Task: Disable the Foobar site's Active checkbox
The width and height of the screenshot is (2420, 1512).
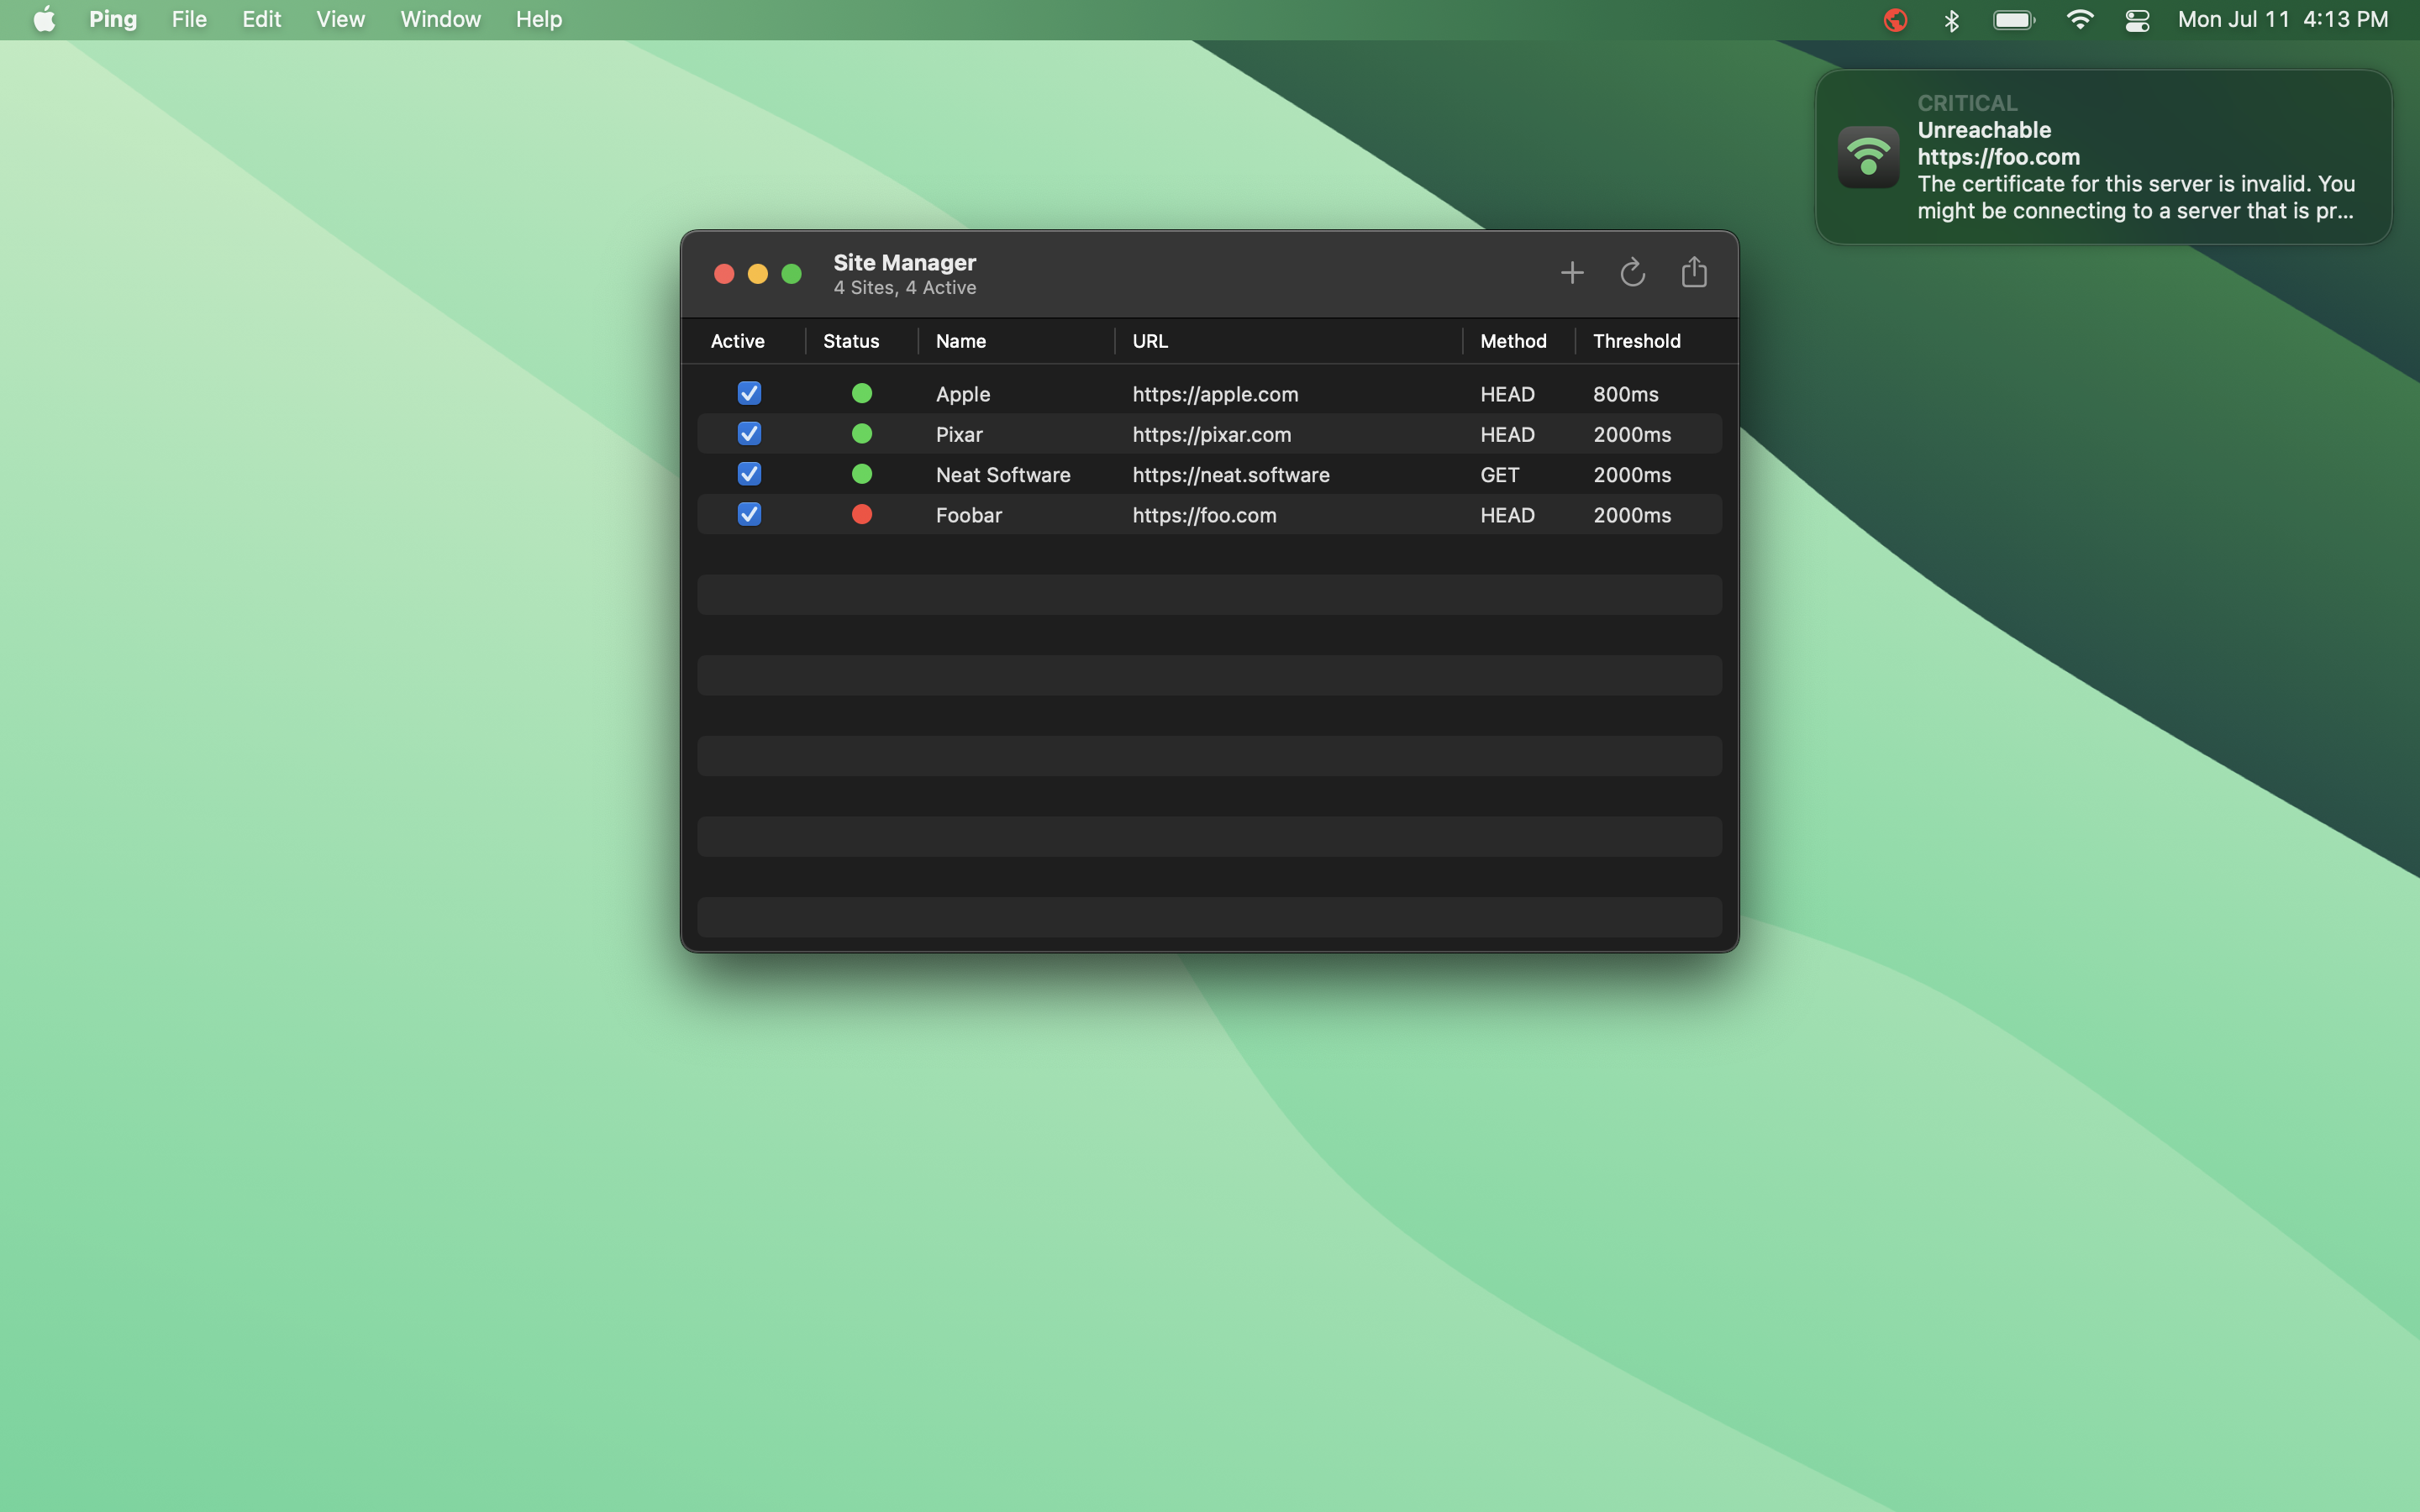Action: click(x=749, y=514)
